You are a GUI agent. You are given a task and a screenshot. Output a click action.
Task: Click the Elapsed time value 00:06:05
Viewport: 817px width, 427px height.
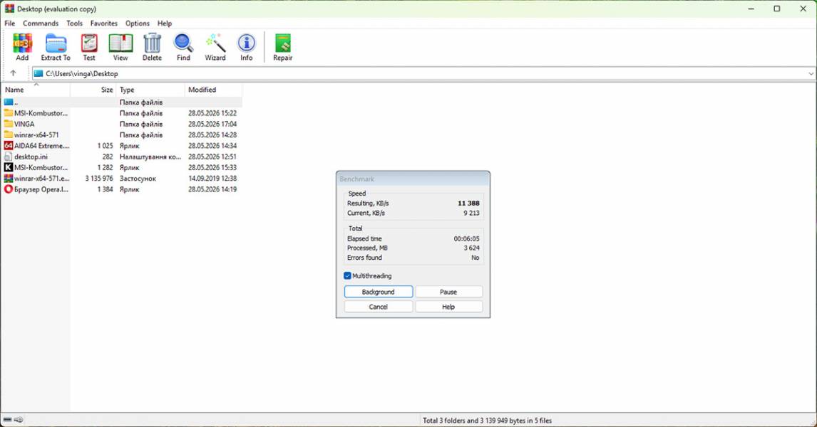coord(466,238)
